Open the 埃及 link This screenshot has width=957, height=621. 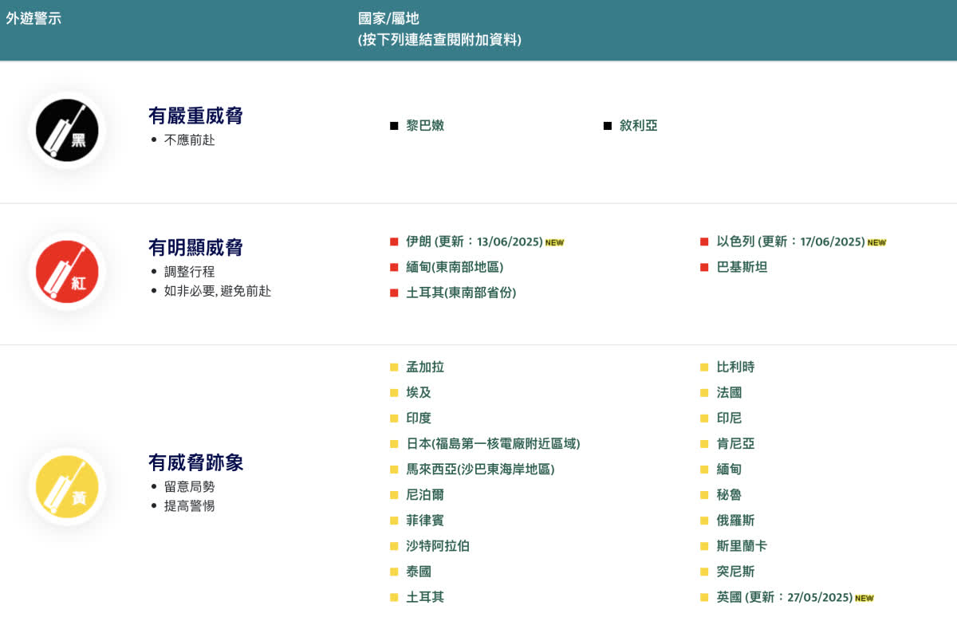pos(419,393)
